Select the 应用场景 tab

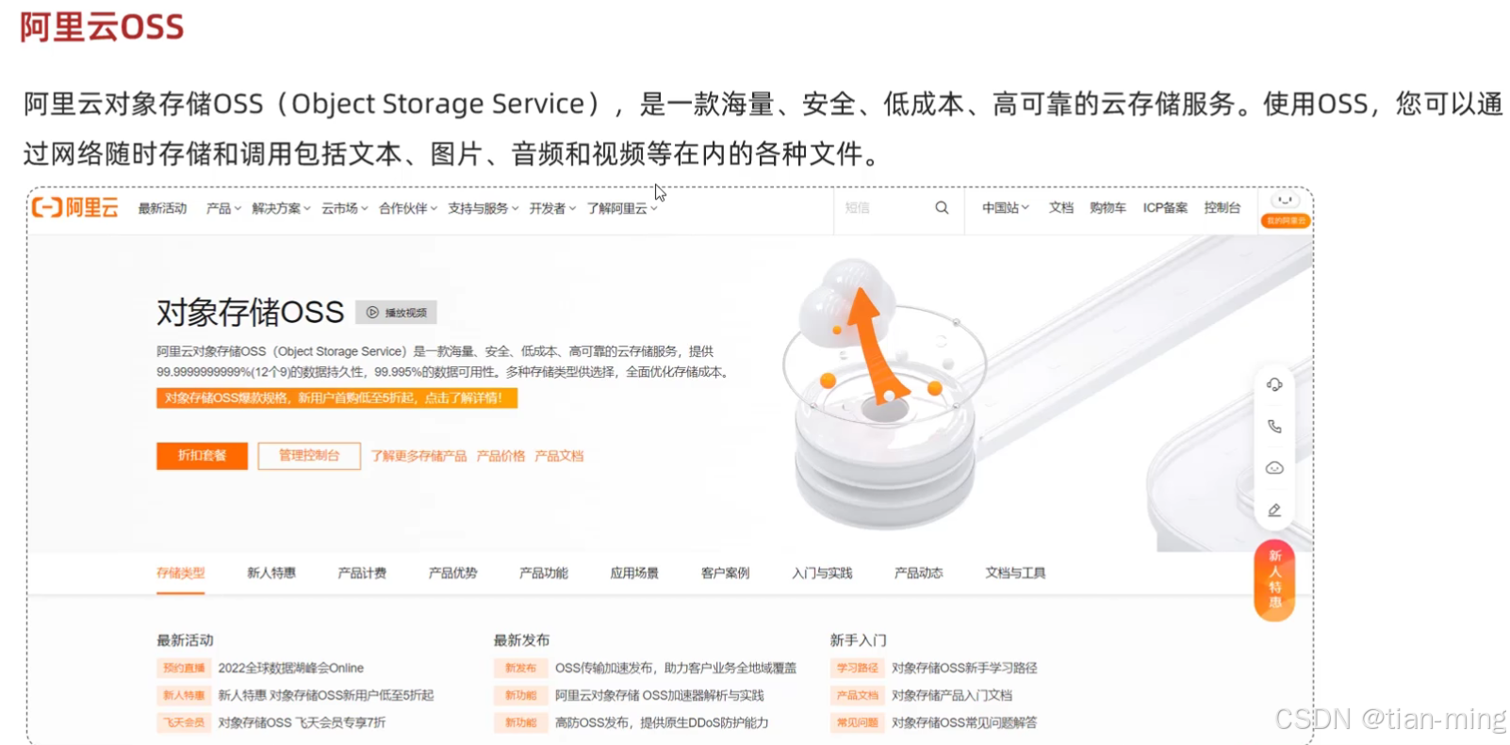(634, 573)
